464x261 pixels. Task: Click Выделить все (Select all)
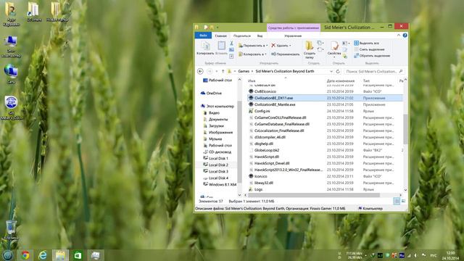(366, 43)
